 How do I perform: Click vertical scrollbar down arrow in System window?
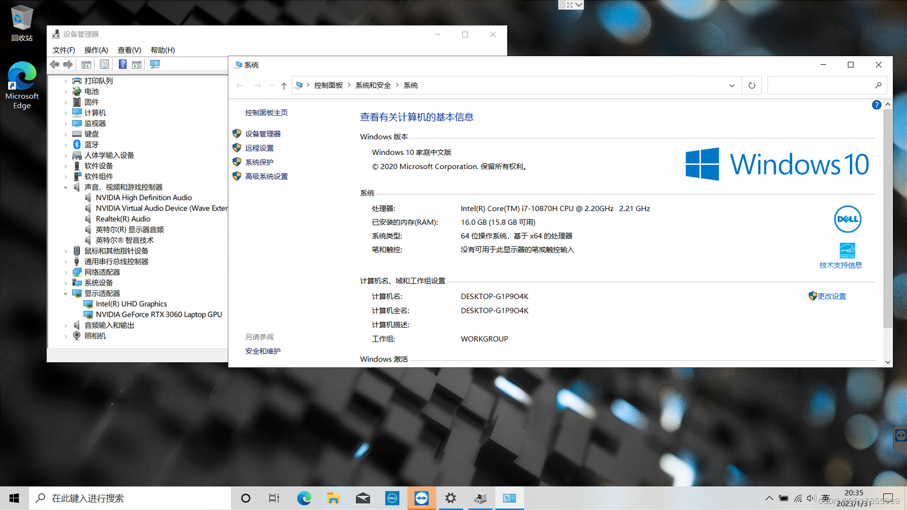[x=888, y=362]
